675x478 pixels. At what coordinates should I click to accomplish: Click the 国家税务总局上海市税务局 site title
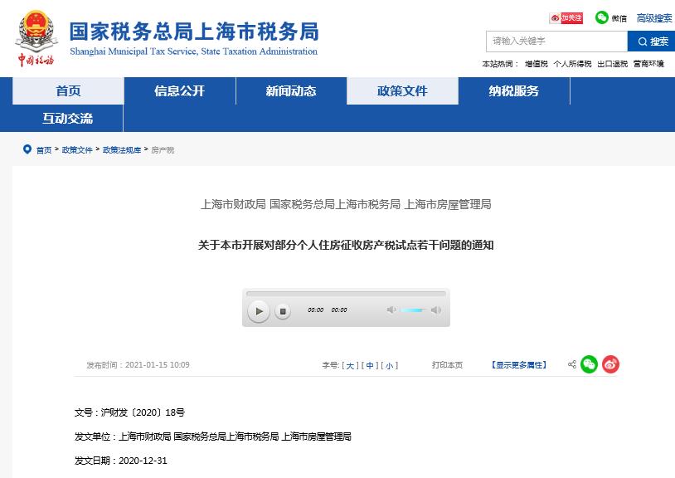tap(194, 32)
